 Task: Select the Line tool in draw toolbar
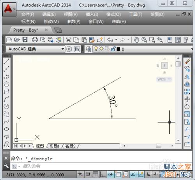click(x=6, y=61)
